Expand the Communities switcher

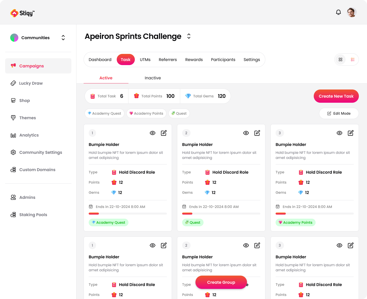(x=63, y=38)
